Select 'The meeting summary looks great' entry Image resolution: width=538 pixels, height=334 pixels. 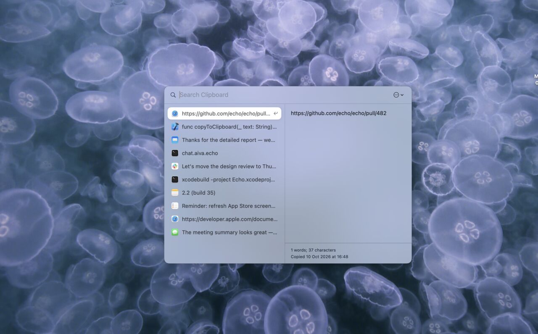(224, 232)
